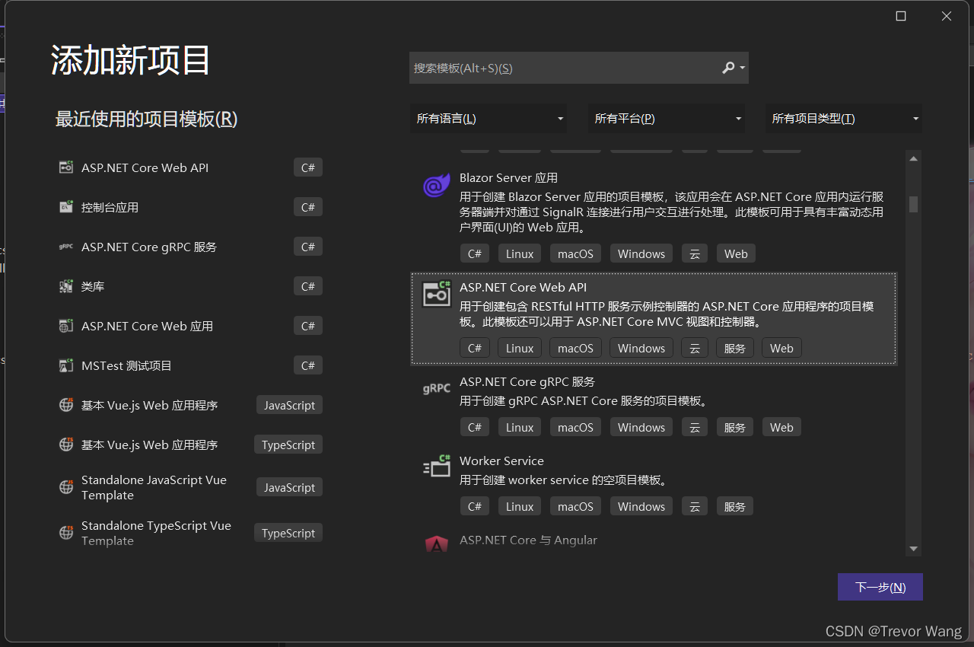Select the Blazor Server 应用 template icon

(x=436, y=184)
